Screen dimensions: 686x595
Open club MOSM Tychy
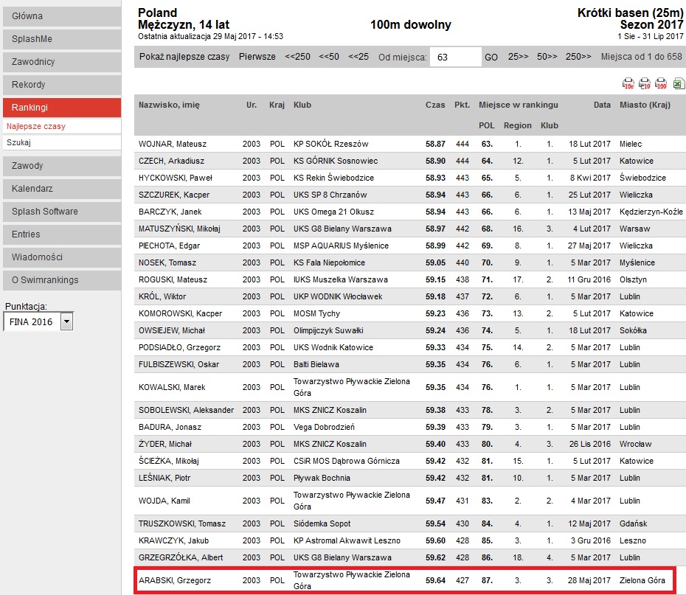pyautogui.click(x=316, y=314)
